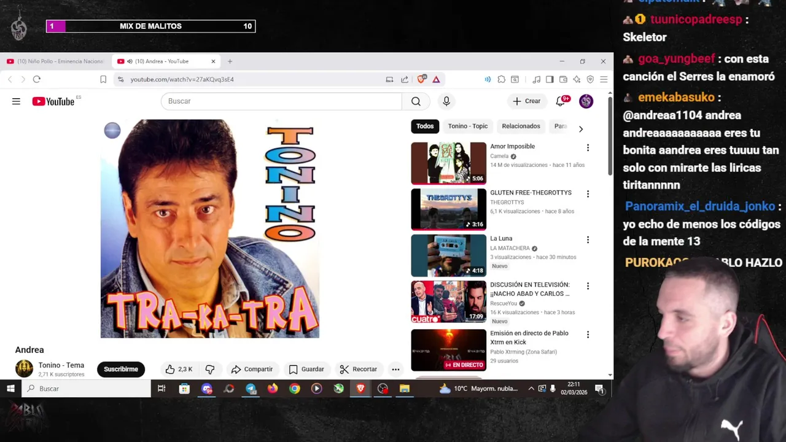The width and height of the screenshot is (786, 442).
Task: Share the page using the address bar share icon
Action: (405, 79)
